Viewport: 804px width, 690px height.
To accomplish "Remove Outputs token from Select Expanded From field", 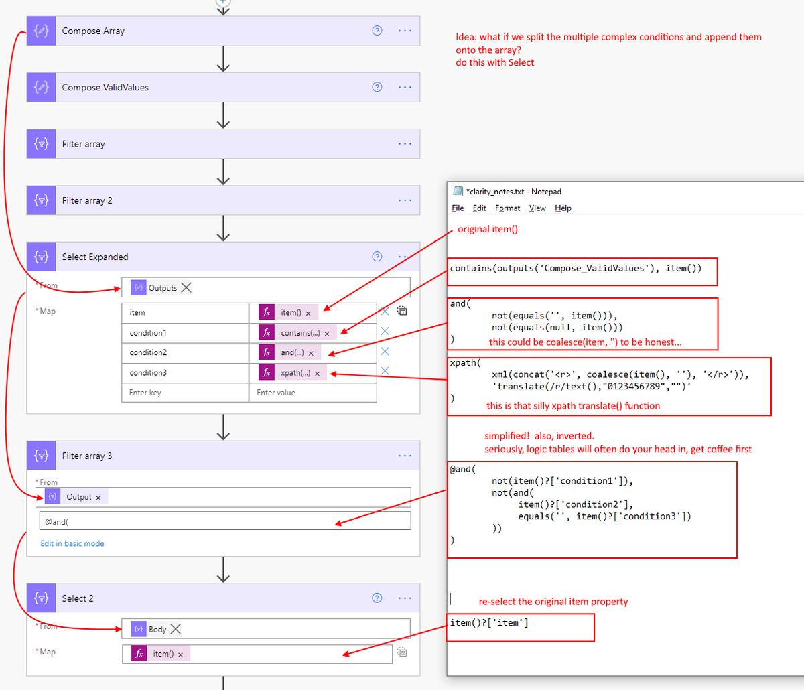I will [186, 287].
